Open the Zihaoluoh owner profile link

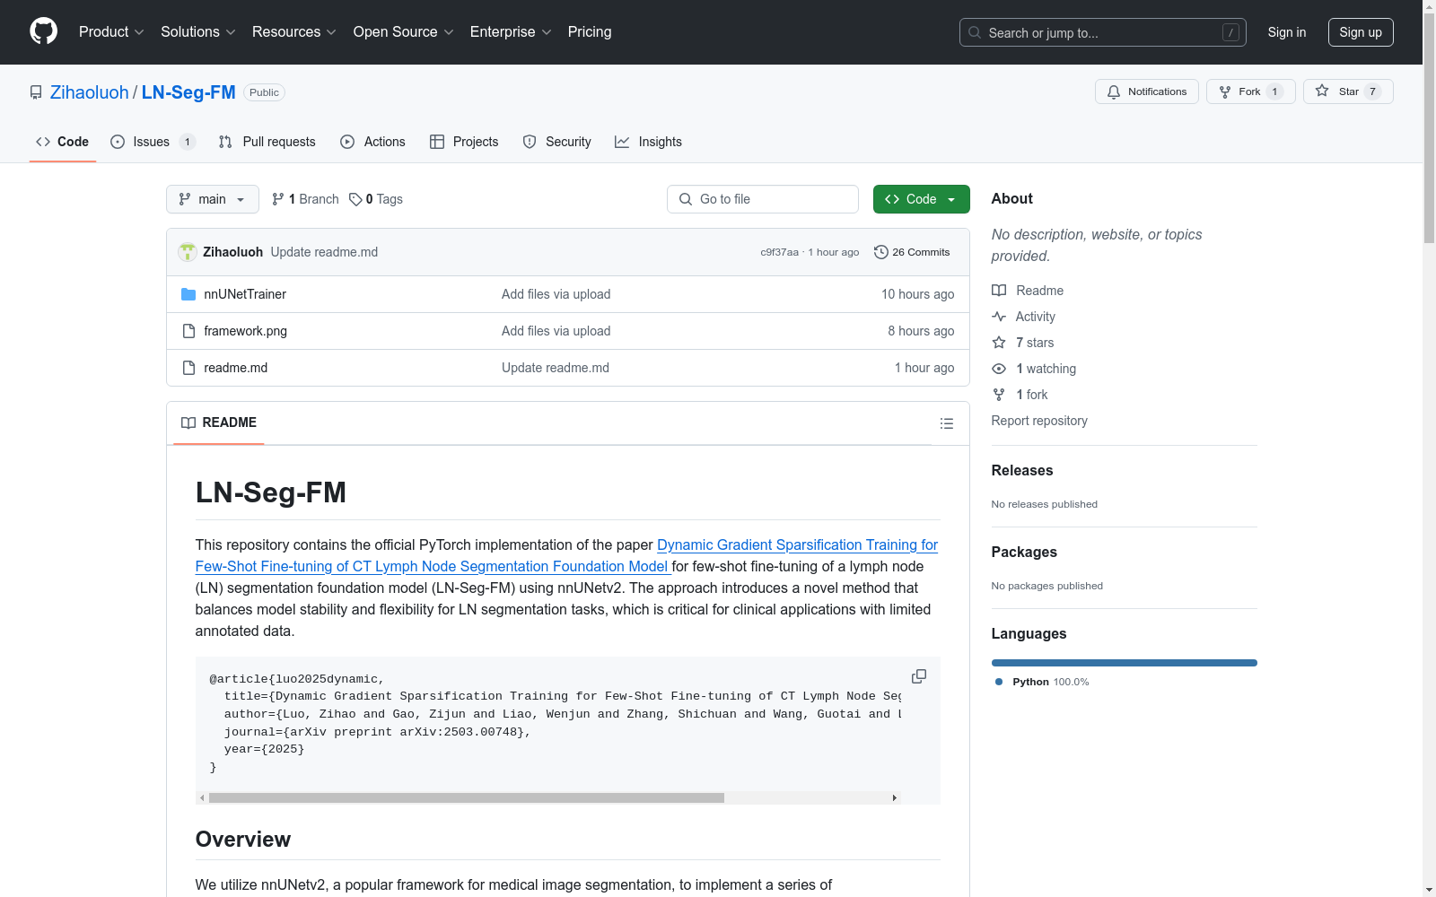tap(90, 92)
